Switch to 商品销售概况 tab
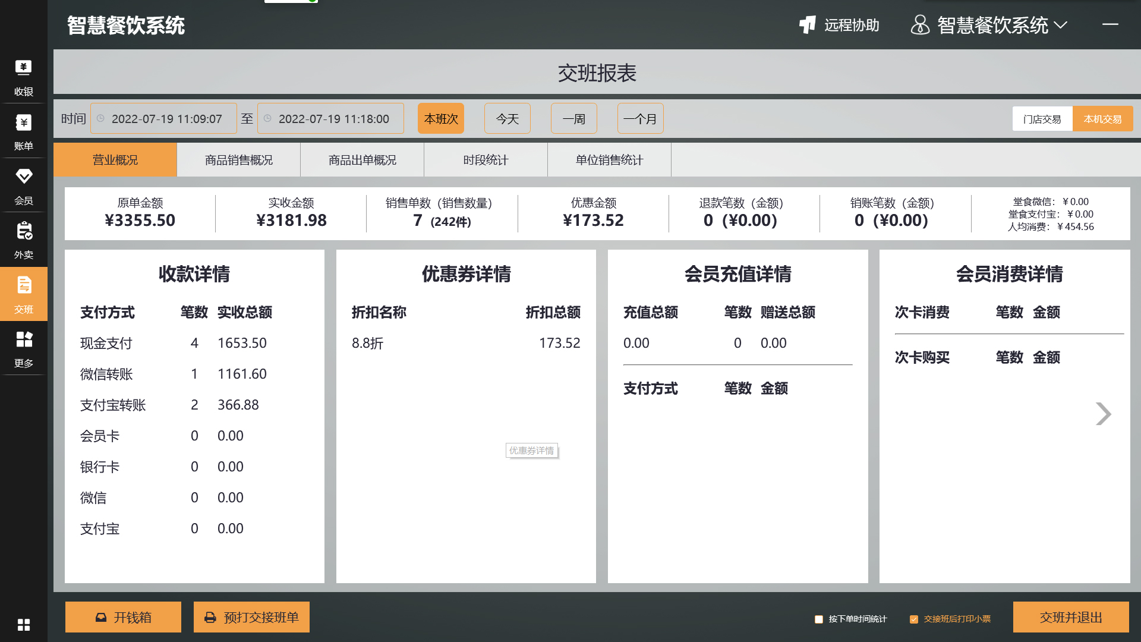Viewport: 1141px width, 642px height. pos(239,160)
